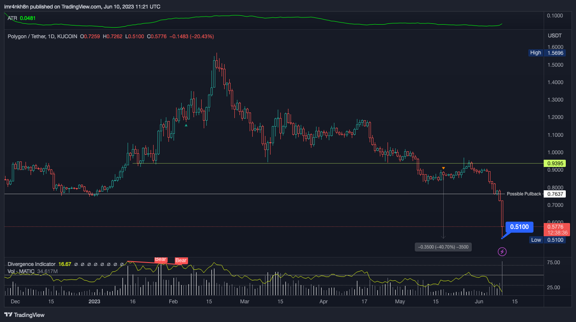Click the Mar label on time axis
Image resolution: width=576 pixels, height=322 pixels.
point(244,302)
